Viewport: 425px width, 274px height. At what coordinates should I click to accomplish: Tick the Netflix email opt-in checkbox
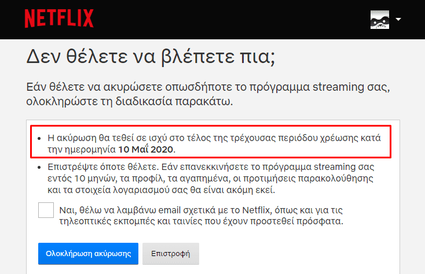46,210
